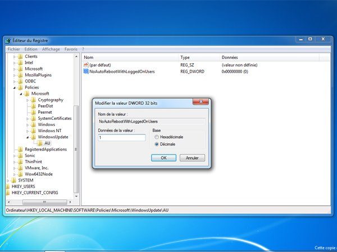The width and height of the screenshot is (337, 252).
Task: Expand the SYSTEM key
Action: 8,181
